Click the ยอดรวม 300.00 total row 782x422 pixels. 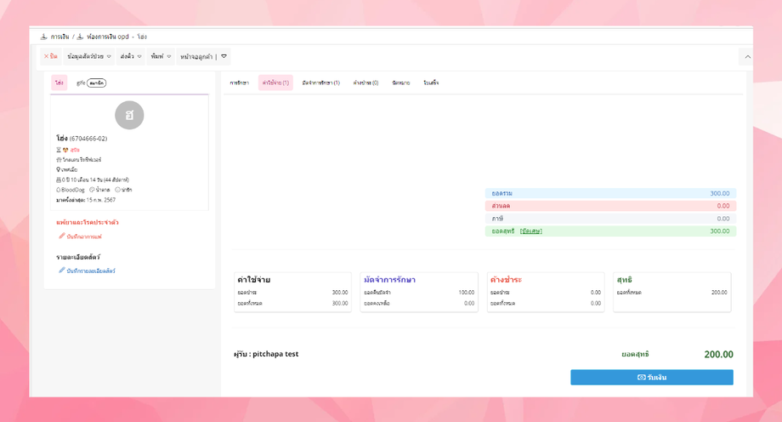tap(610, 193)
